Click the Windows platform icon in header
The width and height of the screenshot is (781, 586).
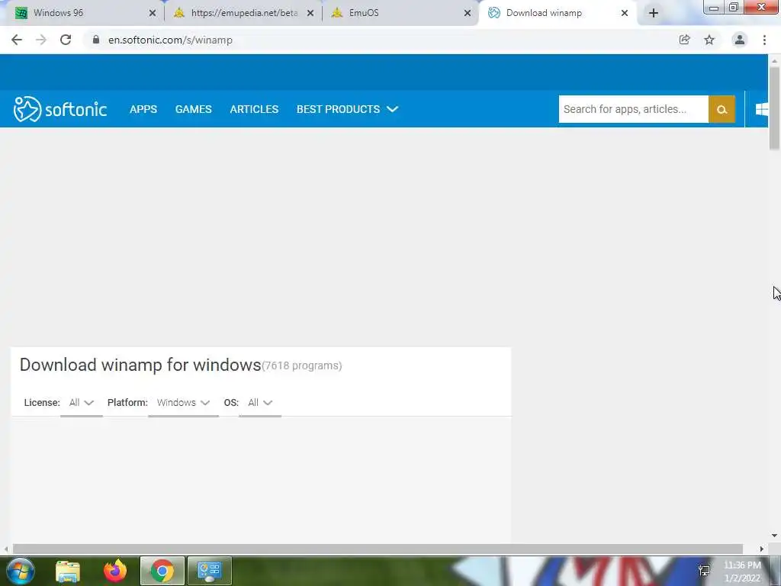(762, 109)
